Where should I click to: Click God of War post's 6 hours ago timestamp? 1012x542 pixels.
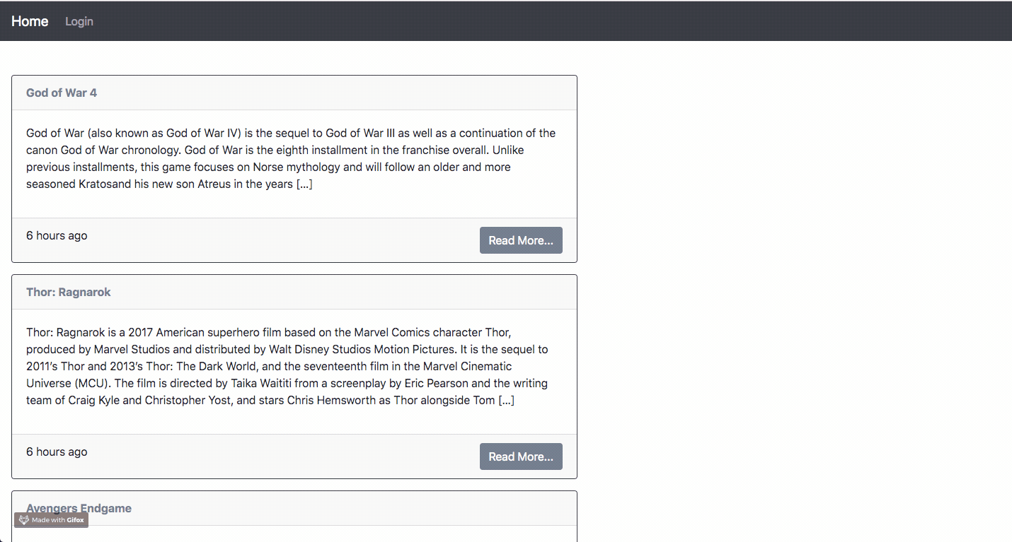click(x=57, y=235)
